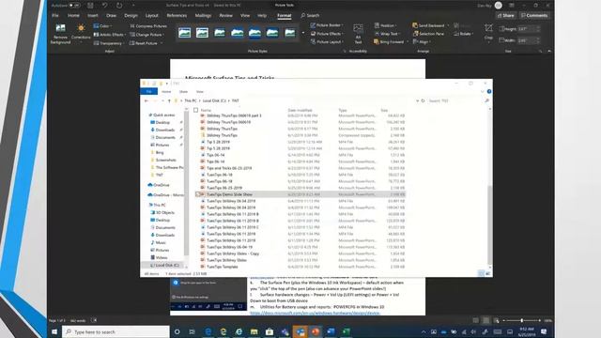Viewport: 601px width, 338px height.
Task: Open the Artistic Effects dropdown
Action: [x=110, y=35]
